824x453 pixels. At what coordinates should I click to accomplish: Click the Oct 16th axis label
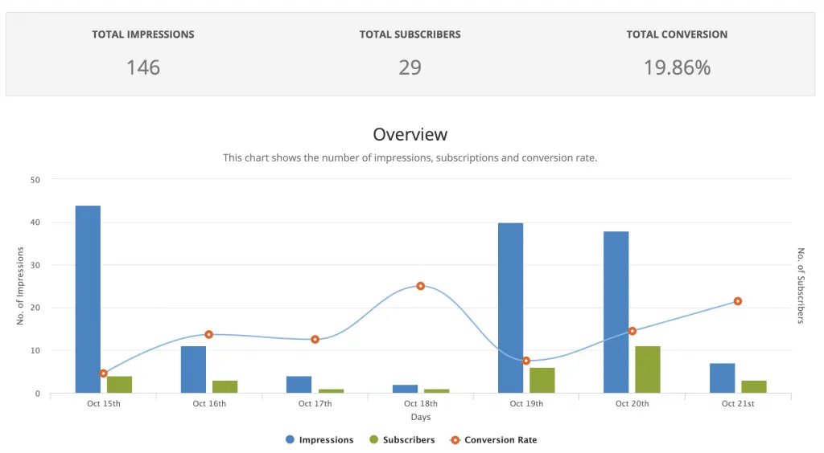(x=209, y=404)
